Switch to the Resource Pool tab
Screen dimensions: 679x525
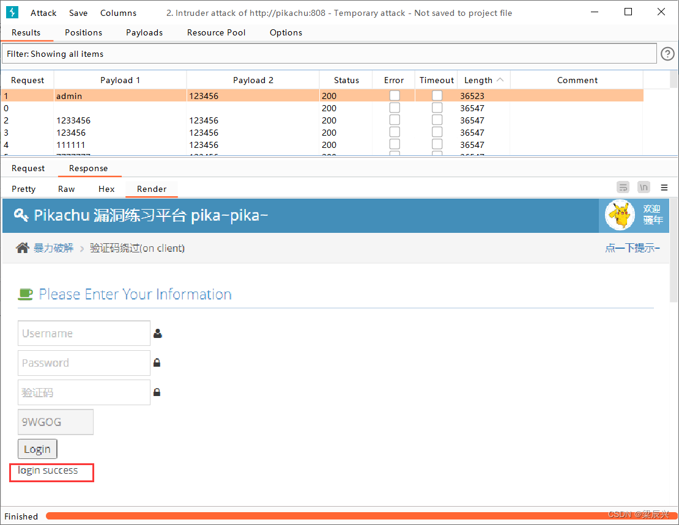(x=216, y=32)
